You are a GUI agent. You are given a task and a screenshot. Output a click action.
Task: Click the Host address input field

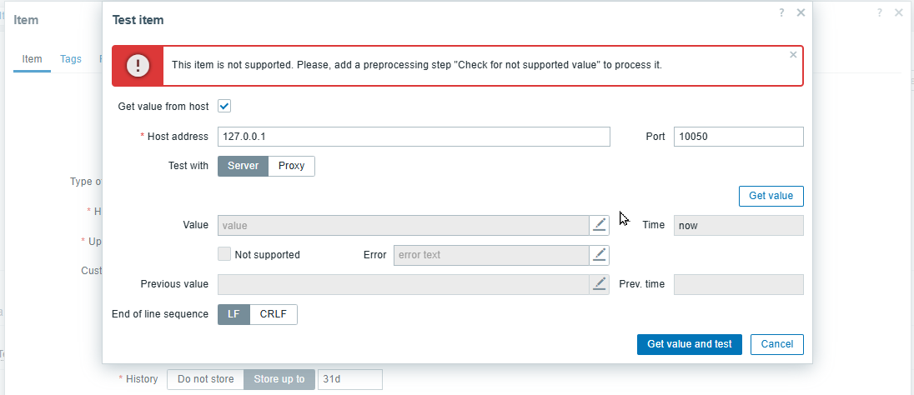point(414,137)
